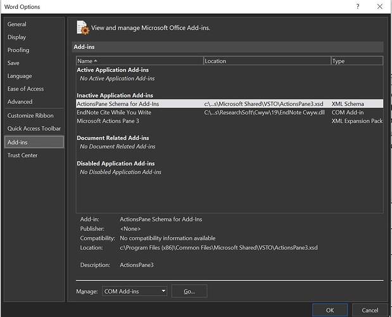The width and height of the screenshot is (392, 317).
Task: Open the Advanced options category
Action: click(20, 102)
